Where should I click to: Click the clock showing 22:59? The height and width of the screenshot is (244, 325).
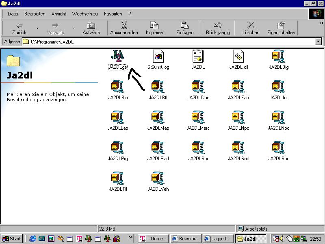pos(316,239)
